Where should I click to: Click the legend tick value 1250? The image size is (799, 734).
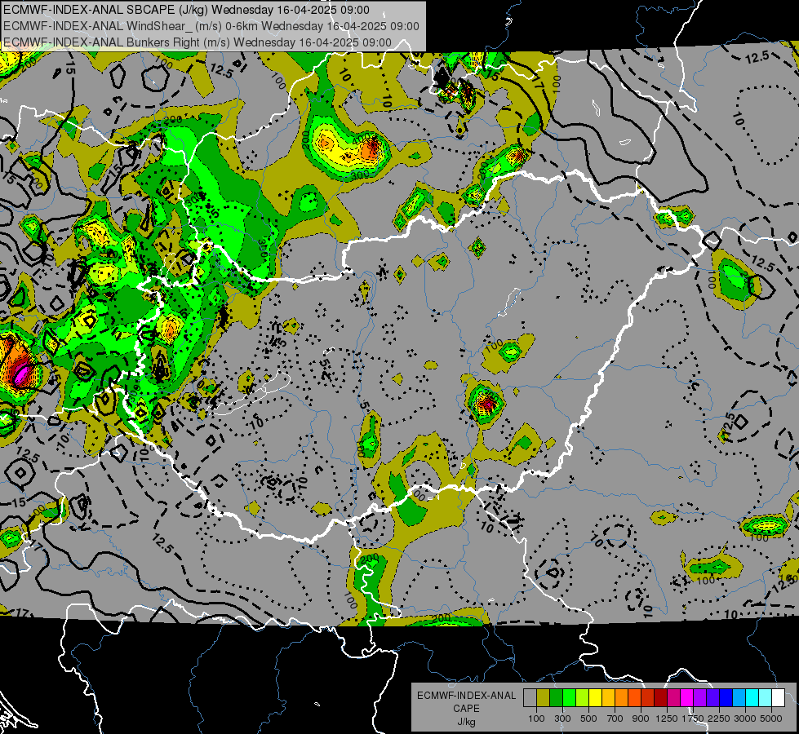point(667,719)
